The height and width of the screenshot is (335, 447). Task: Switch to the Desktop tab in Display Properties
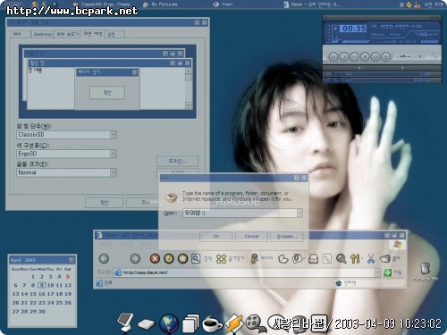point(43,34)
